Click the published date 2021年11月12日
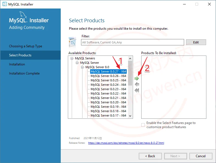The image size is (216, 163). pyautogui.click(x=93, y=138)
